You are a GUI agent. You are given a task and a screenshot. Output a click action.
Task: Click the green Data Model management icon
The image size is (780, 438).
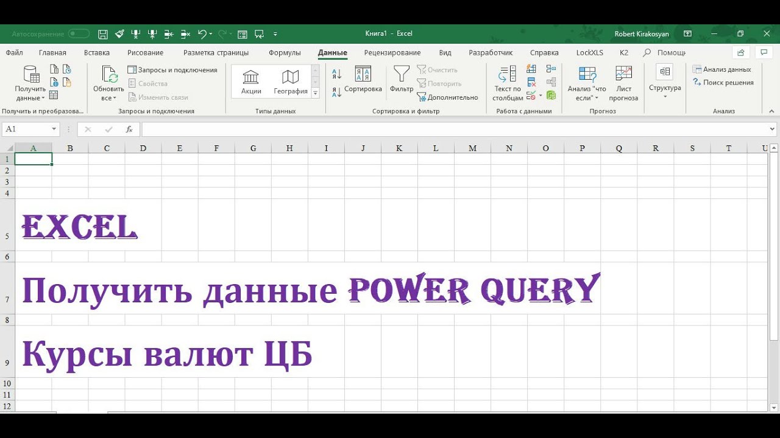tap(551, 96)
